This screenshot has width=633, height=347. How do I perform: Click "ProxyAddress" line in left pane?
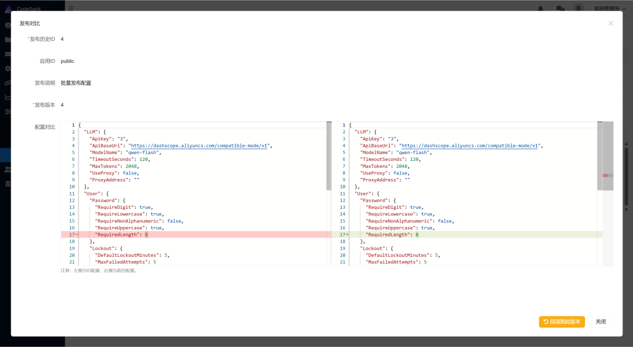pos(114,180)
